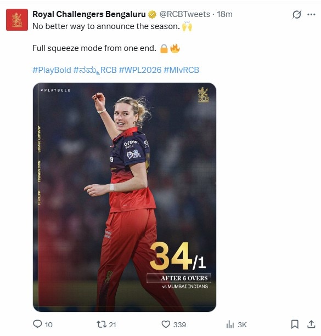Bookmark this post

tap(295, 324)
